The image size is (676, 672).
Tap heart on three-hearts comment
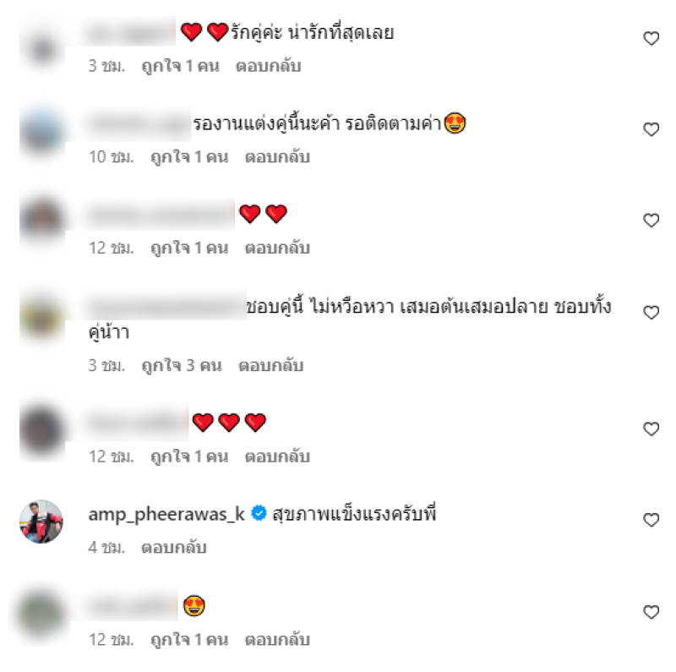tap(651, 429)
